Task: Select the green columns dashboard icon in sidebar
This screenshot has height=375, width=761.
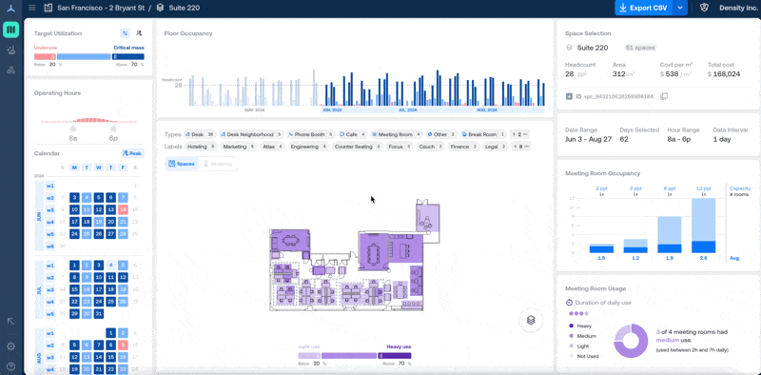Action: point(10,30)
